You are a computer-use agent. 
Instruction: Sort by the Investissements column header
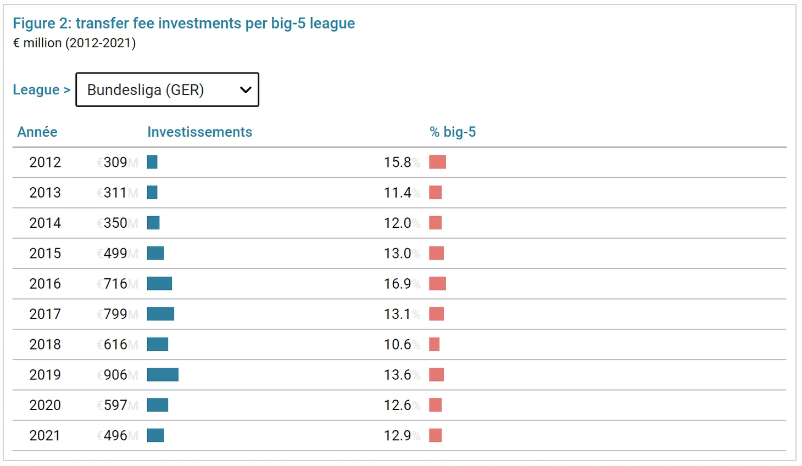(x=199, y=132)
